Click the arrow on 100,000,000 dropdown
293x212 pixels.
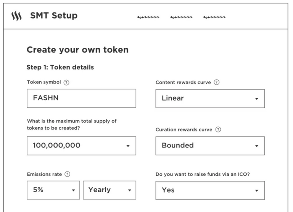[128, 146]
